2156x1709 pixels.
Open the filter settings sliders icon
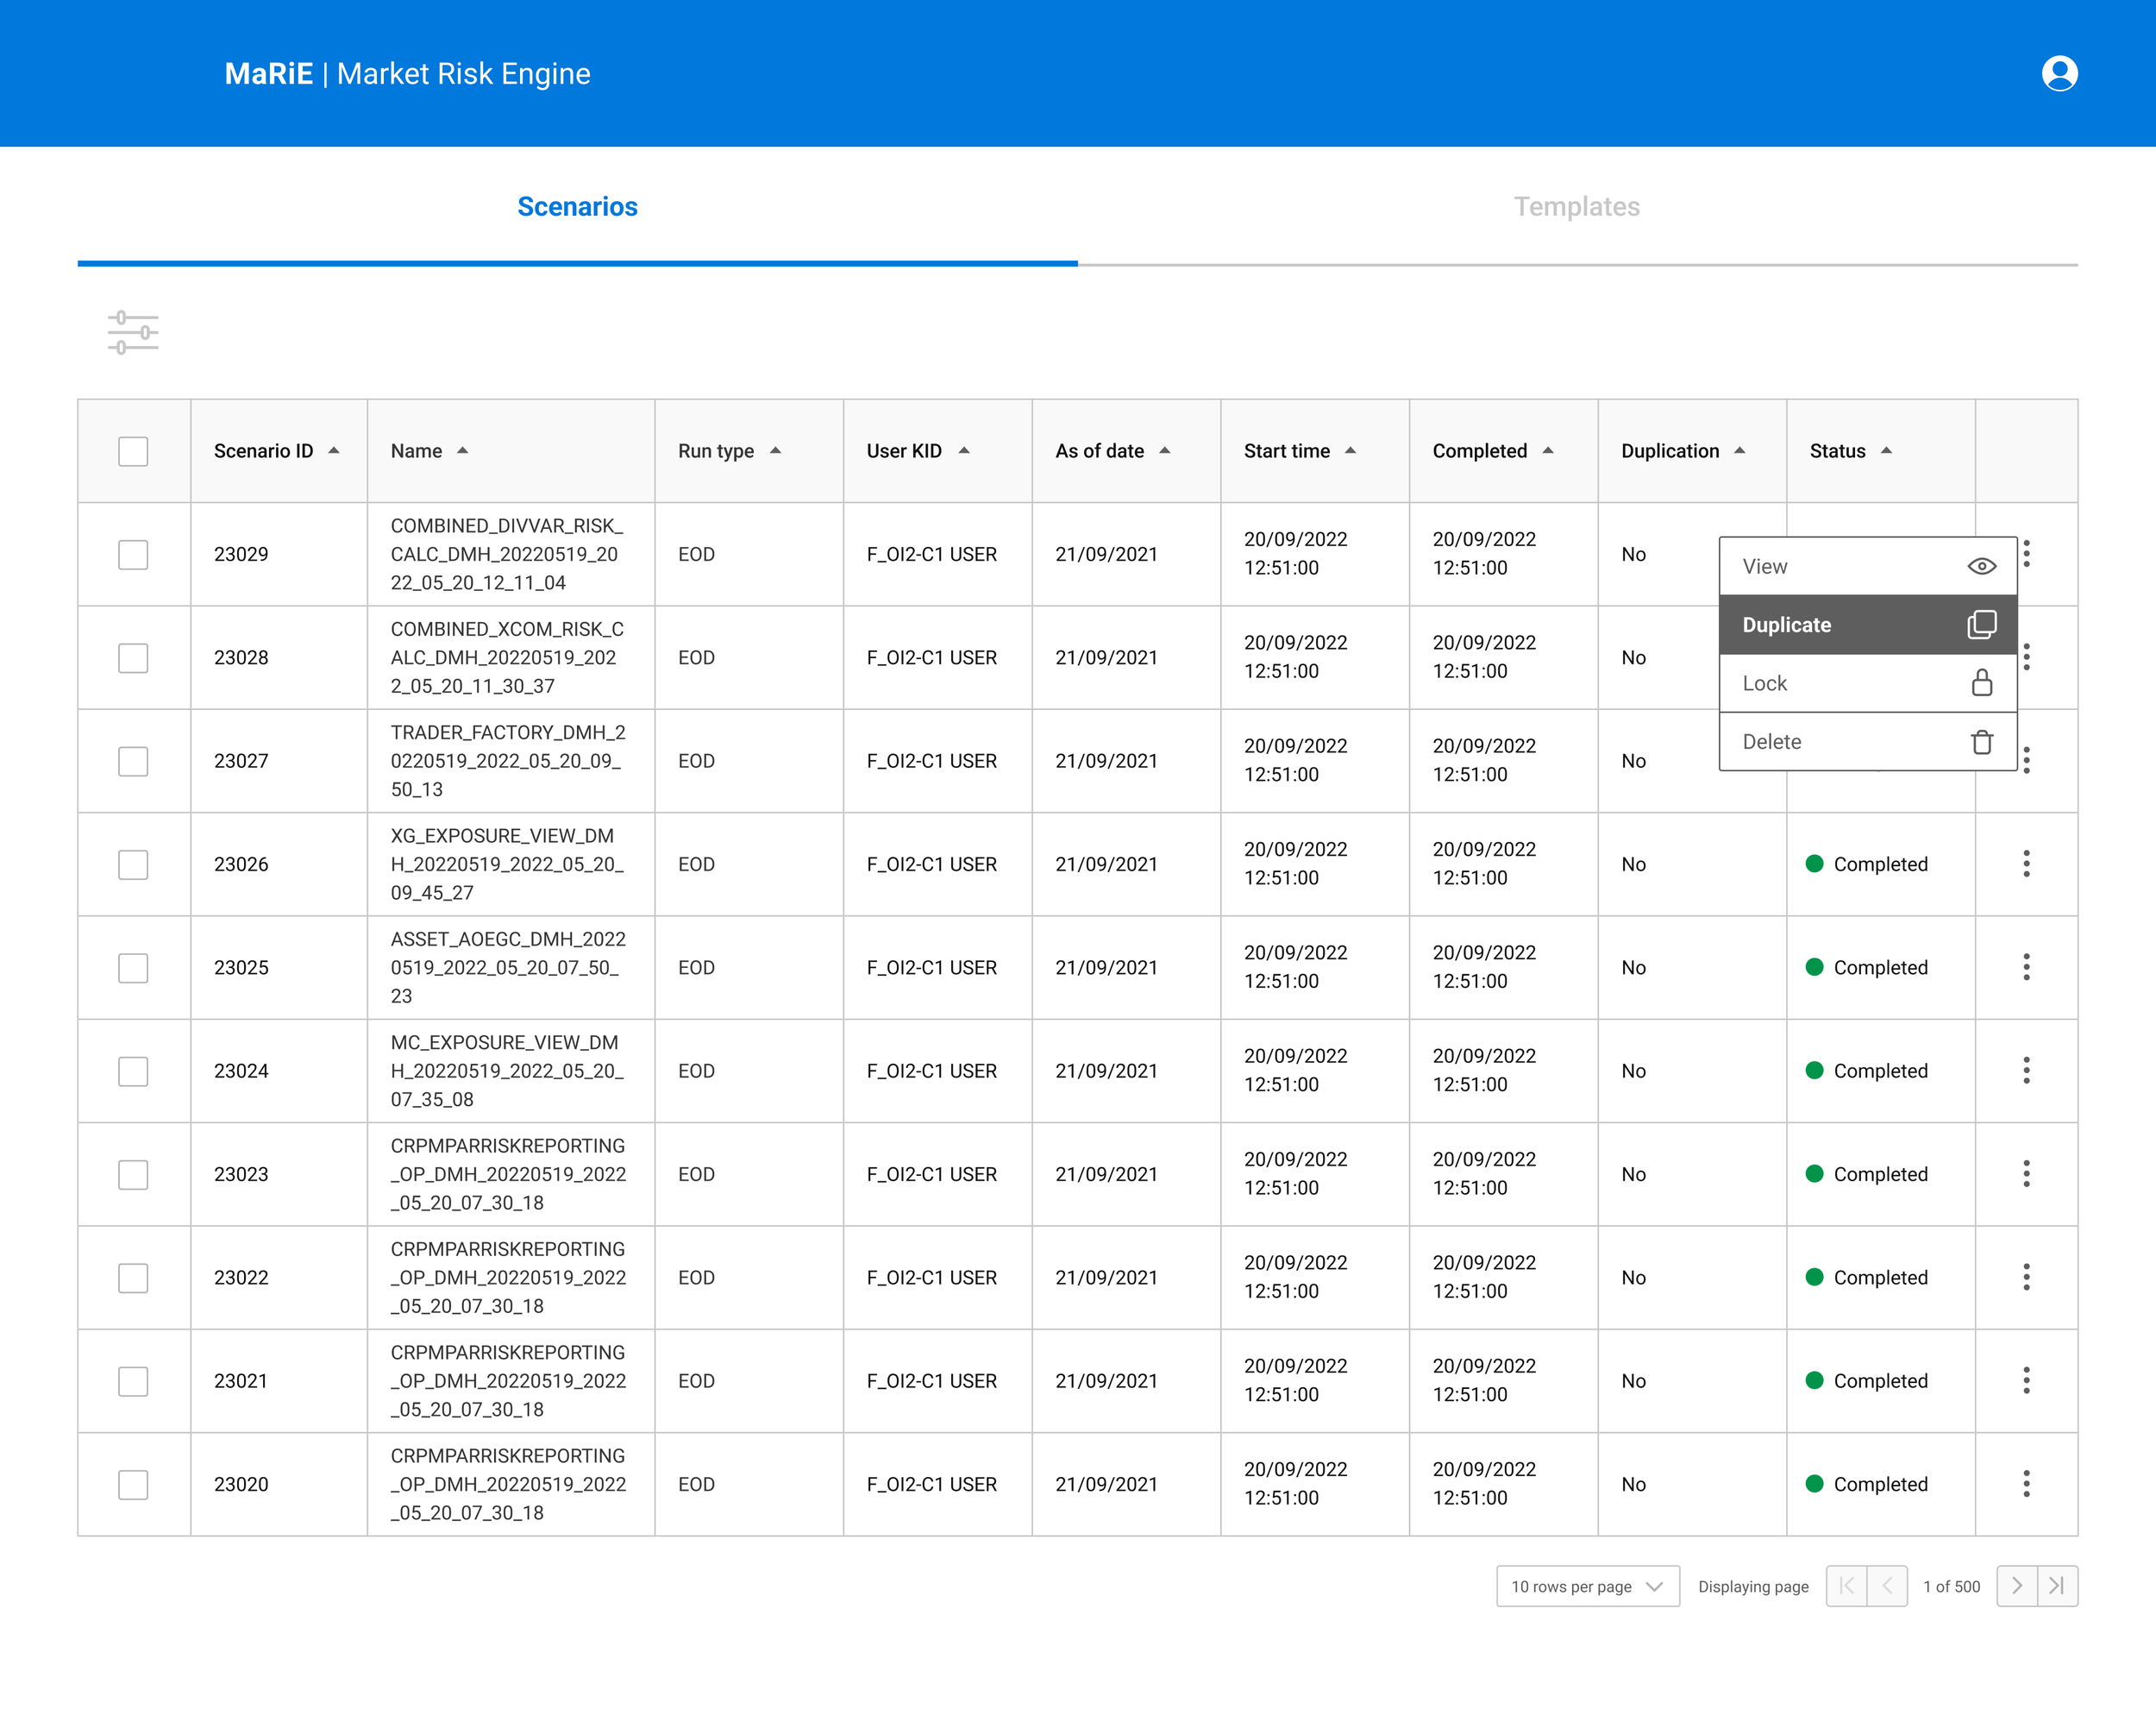click(133, 332)
